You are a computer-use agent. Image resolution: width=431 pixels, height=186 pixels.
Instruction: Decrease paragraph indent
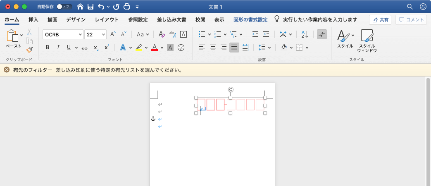(255, 34)
